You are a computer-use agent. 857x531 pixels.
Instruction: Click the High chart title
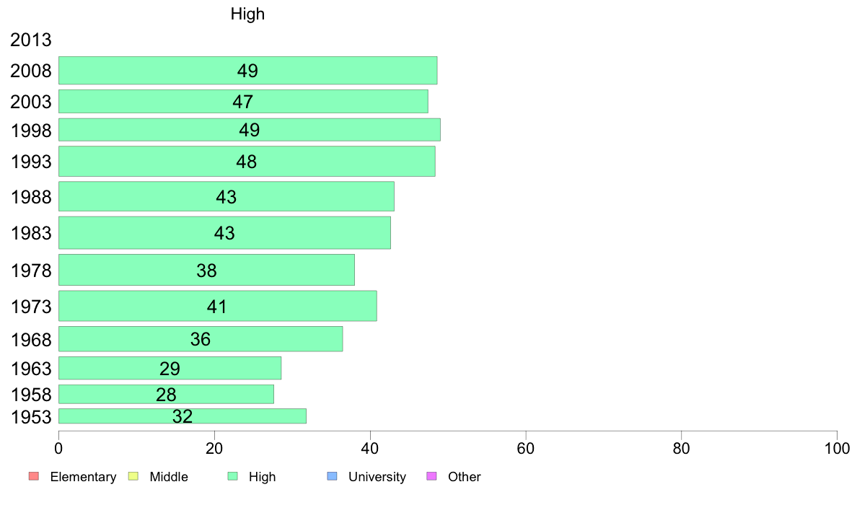tap(247, 14)
